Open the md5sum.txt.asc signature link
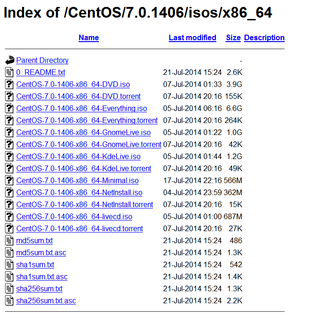The height and width of the screenshot is (325, 318). (x=41, y=253)
